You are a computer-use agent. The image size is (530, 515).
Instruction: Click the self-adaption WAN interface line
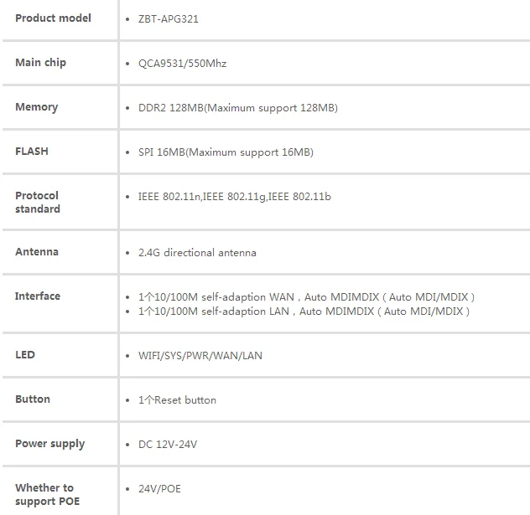click(306, 297)
